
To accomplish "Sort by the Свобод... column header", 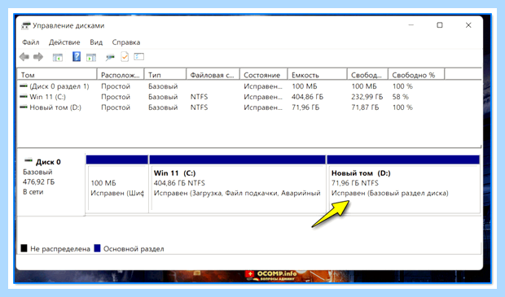I will (367, 75).
